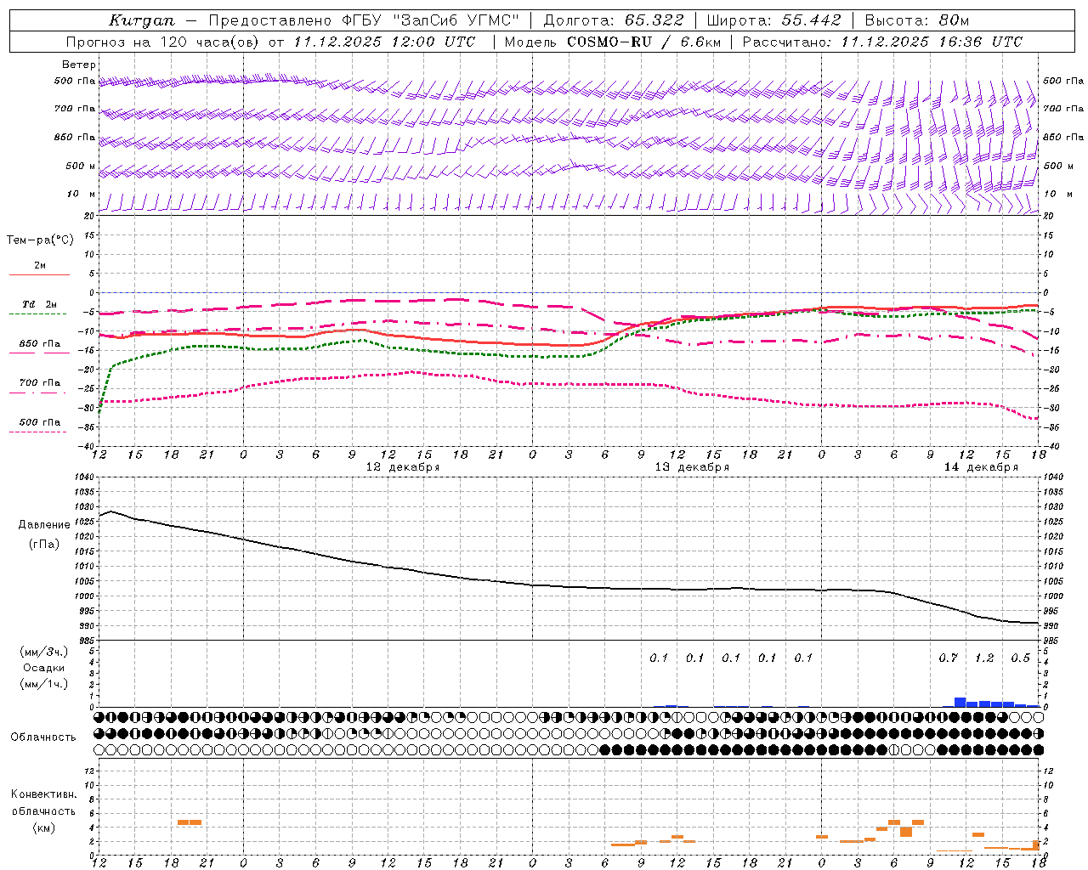Click the station name "Kurgan" in the header

(141, 20)
